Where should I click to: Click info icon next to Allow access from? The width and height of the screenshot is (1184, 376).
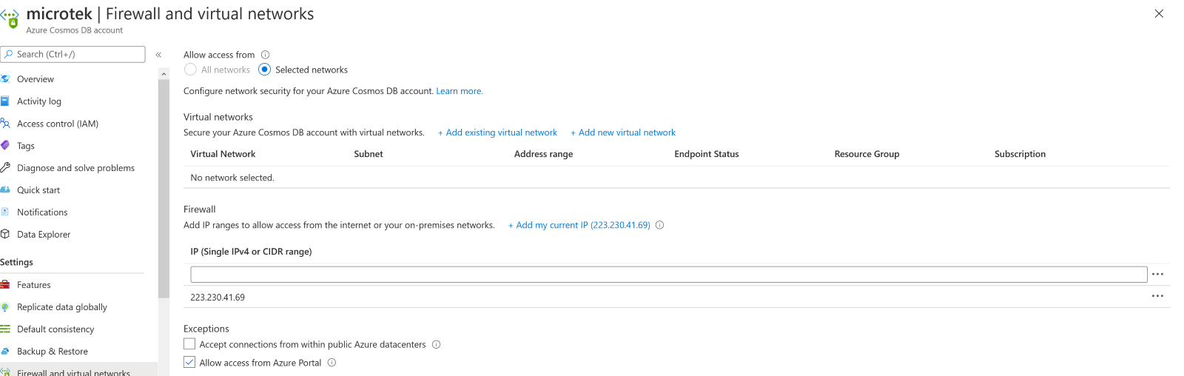266,55
